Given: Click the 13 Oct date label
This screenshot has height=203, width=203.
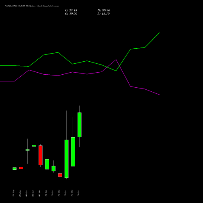Looking at the screenshot, I should point(52,193).
